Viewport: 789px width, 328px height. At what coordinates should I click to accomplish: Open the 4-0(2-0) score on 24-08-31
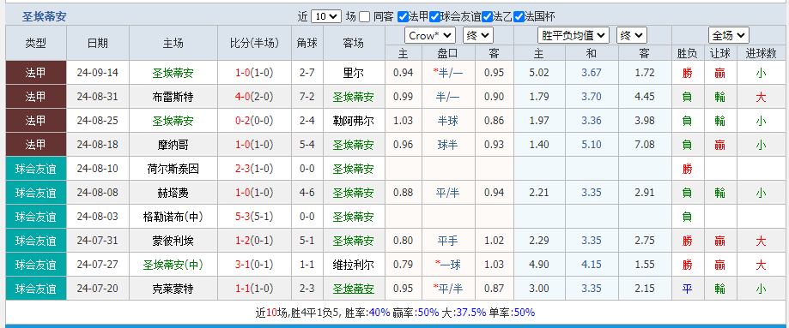pyautogui.click(x=254, y=97)
